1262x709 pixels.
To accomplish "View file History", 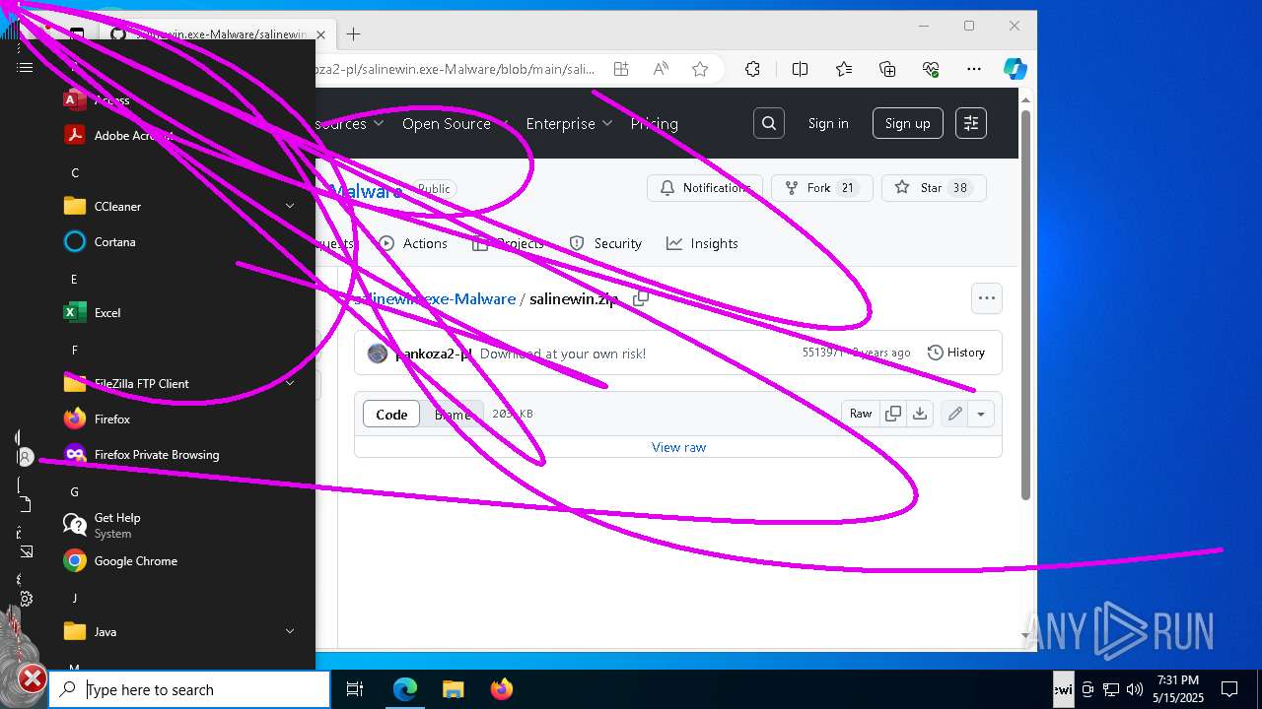I will (x=956, y=353).
